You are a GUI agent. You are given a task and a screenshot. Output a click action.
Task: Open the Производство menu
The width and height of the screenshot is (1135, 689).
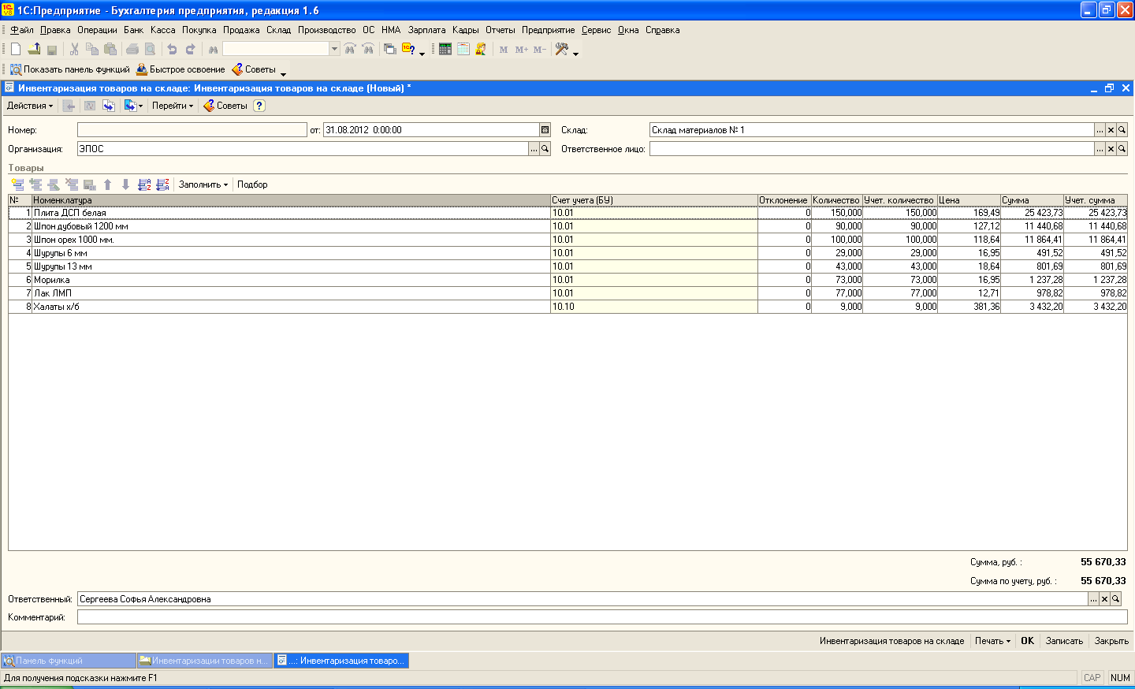coord(326,30)
